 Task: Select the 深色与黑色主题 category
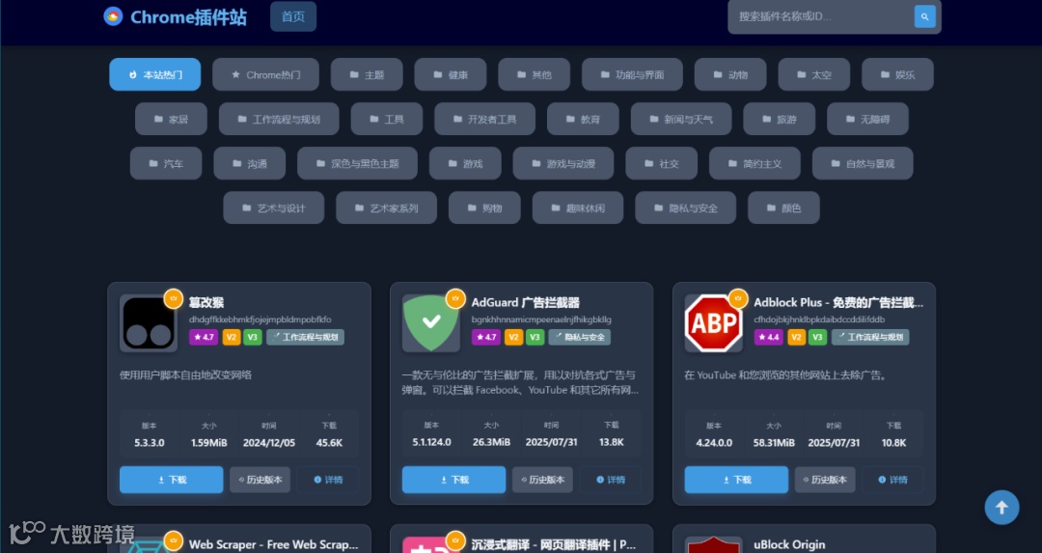[358, 163]
